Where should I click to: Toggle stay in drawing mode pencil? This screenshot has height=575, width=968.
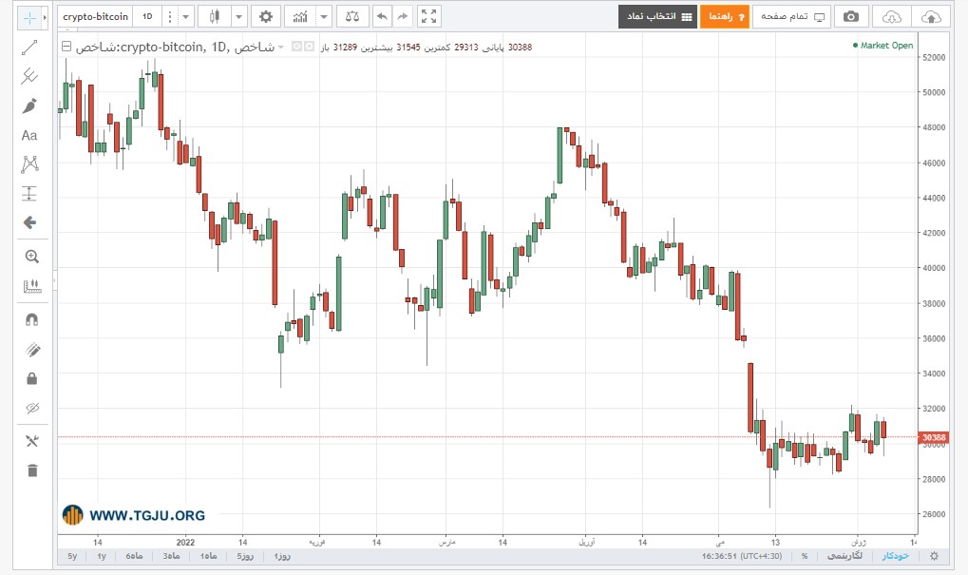(32, 350)
